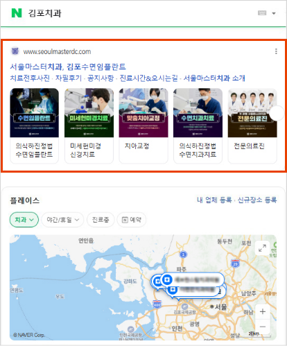Viewport: 287px width, 346px height.
Task: Click the green Naver N logo
Action: 17,13
